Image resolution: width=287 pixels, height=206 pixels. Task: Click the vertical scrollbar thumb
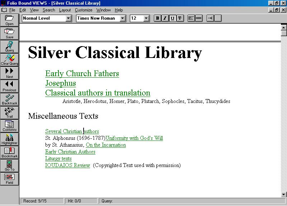(283, 33)
